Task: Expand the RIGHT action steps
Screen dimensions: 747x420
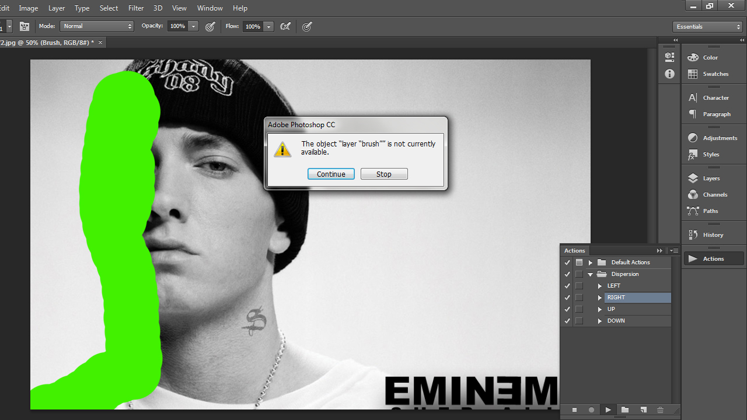Action: [600, 297]
